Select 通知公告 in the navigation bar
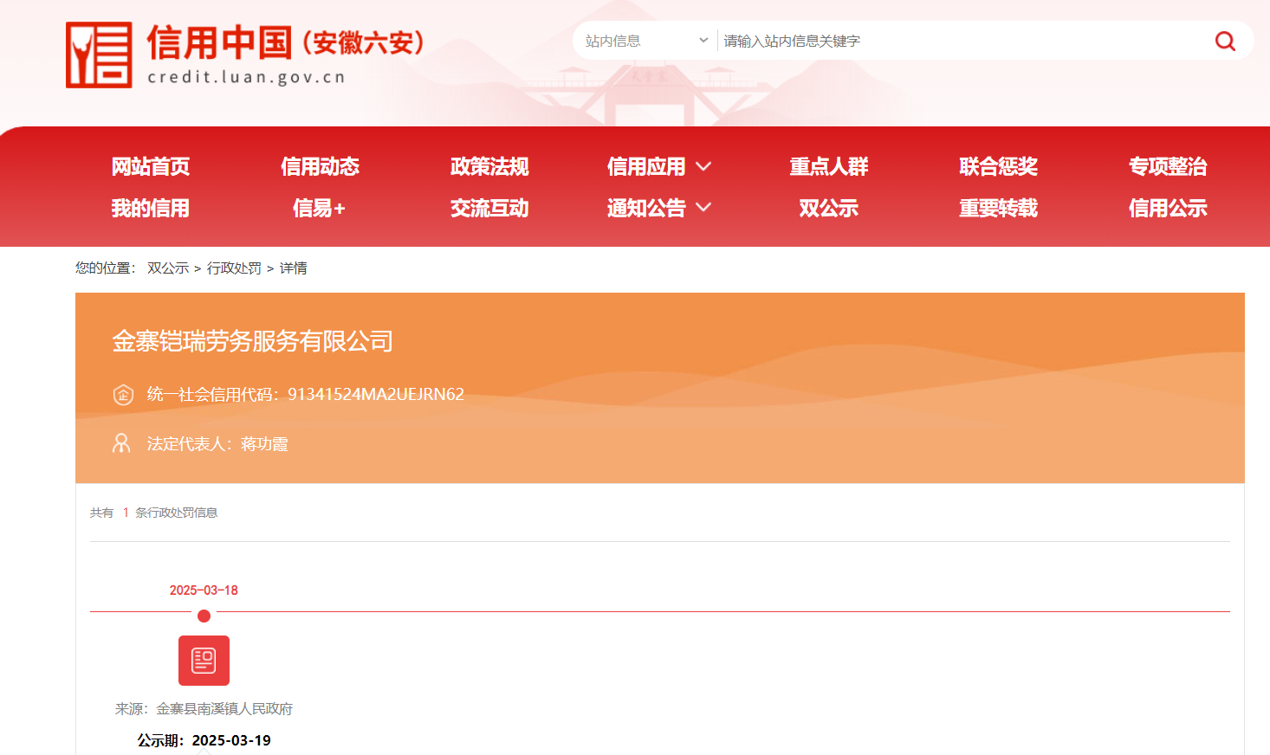The height and width of the screenshot is (755, 1270). click(646, 208)
